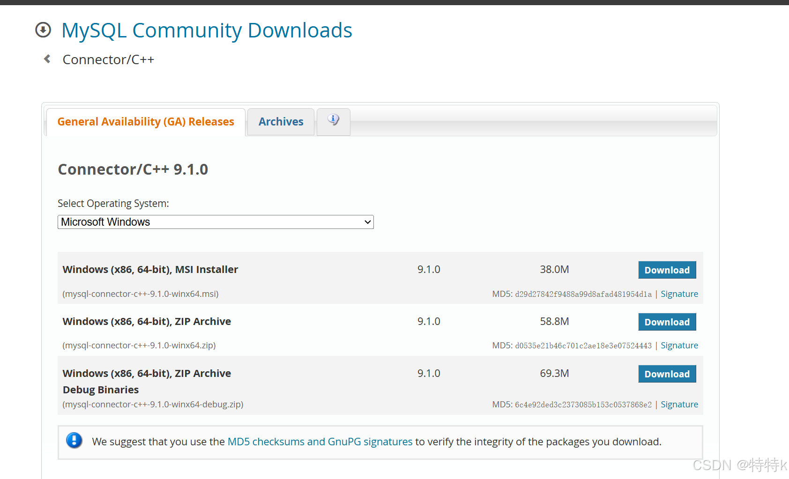Open Signature link for winx64.zip file
Viewport: 789px width, 479px height.
point(679,346)
